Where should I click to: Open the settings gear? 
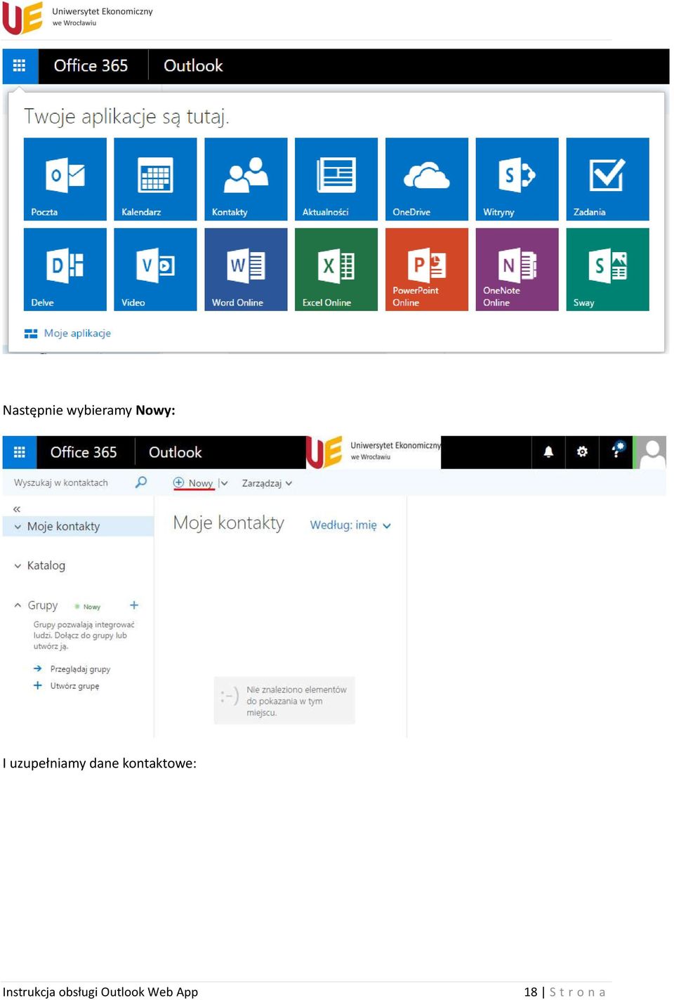(582, 452)
